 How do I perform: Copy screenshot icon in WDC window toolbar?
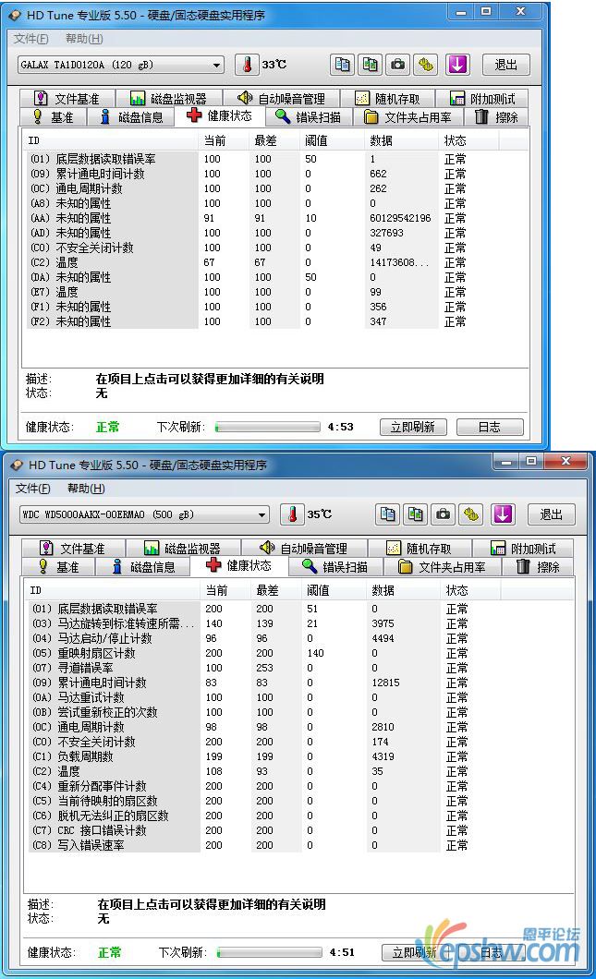[x=416, y=514]
